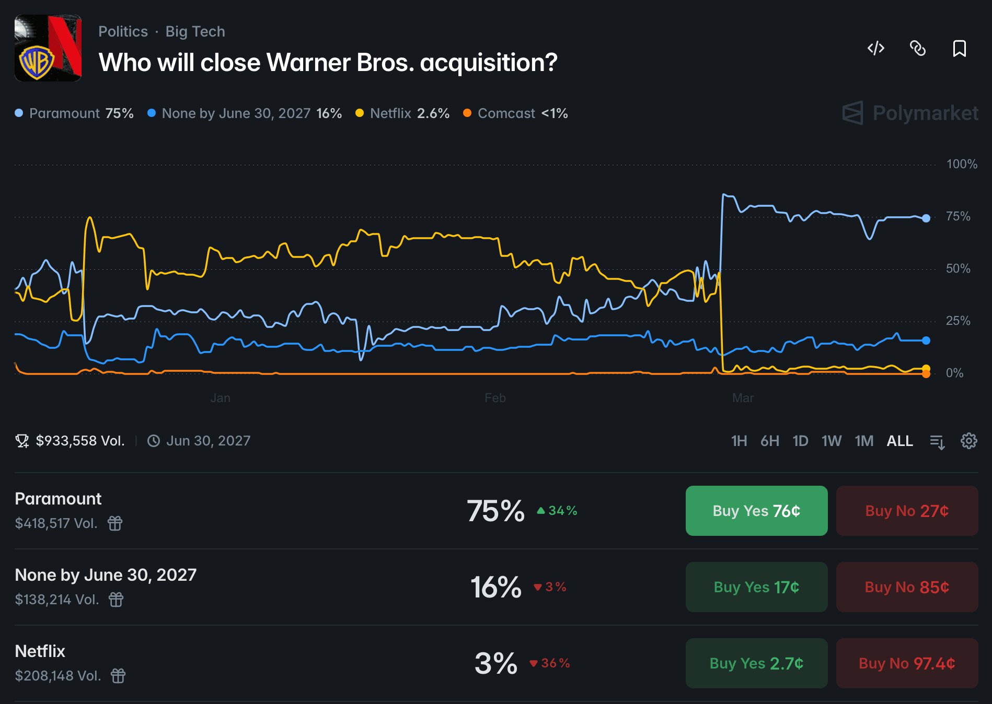992x704 pixels.
Task: Click the gift icon under None by June 30, 2027
Action: point(116,600)
